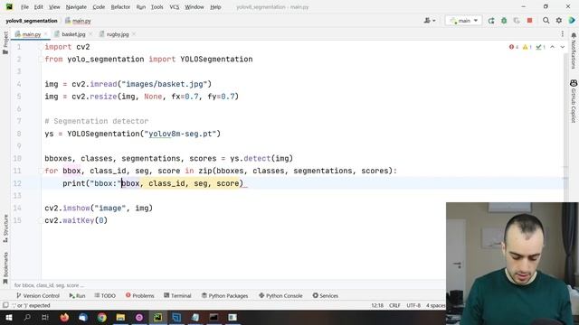
Task: Click the green typo check indicator
Action: [x=541, y=47]
